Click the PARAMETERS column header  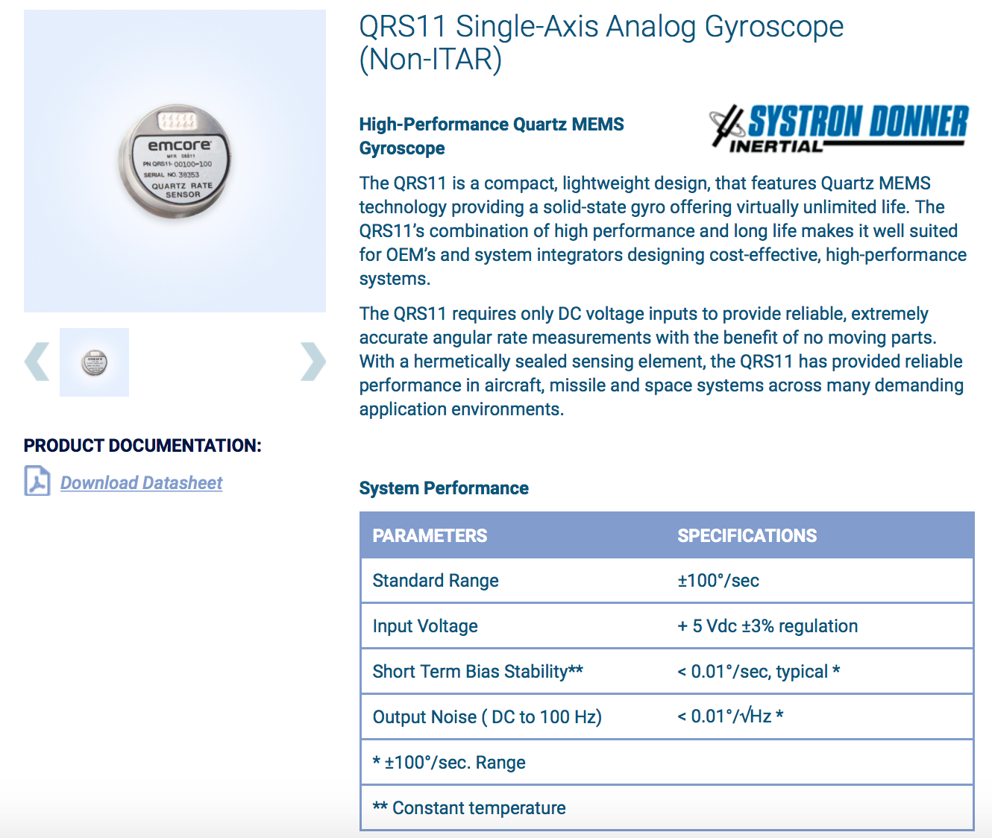[x=430, y=535]
